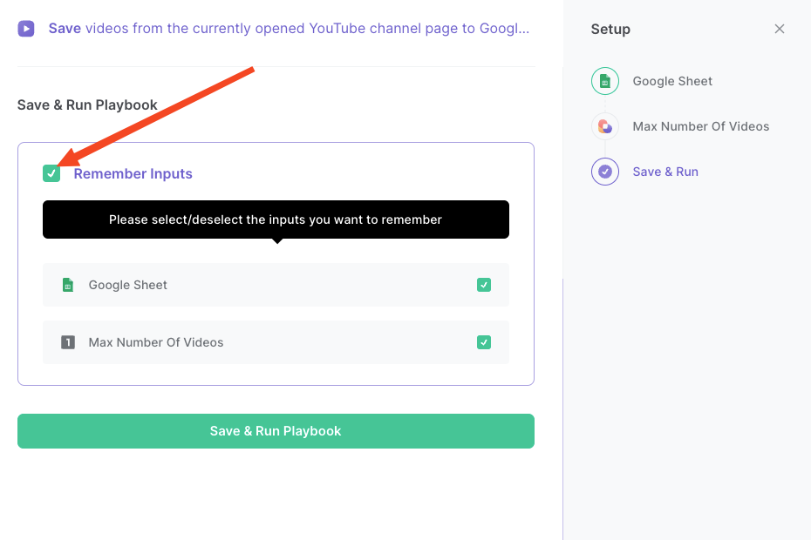Click the number icon beside Max Number Of Videos row
The width and height of the screenshot is (811, 540).
click(68, 342)
